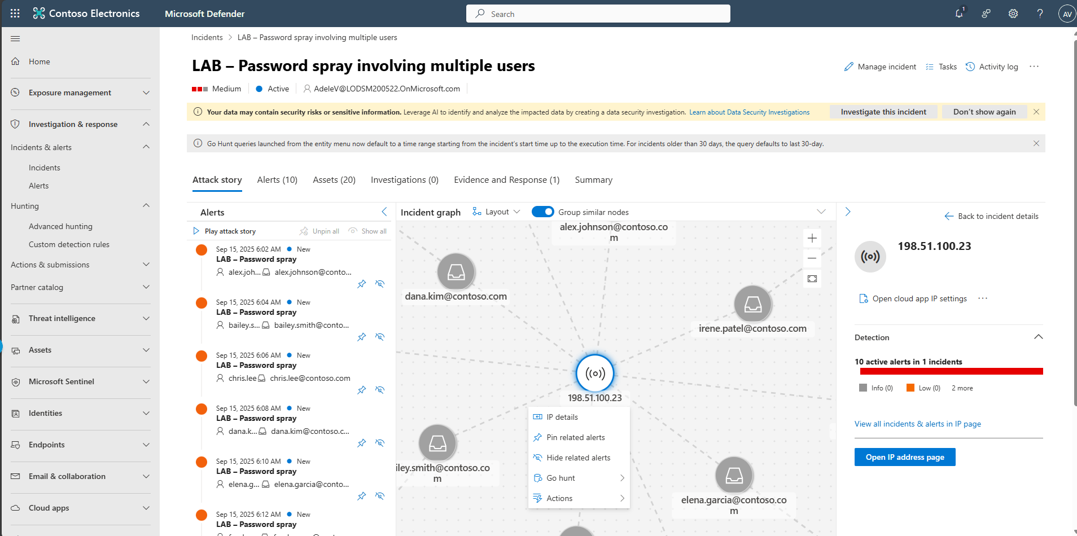
Task: Collapse the hamburger navigation menu
Action: coord(15,38)
